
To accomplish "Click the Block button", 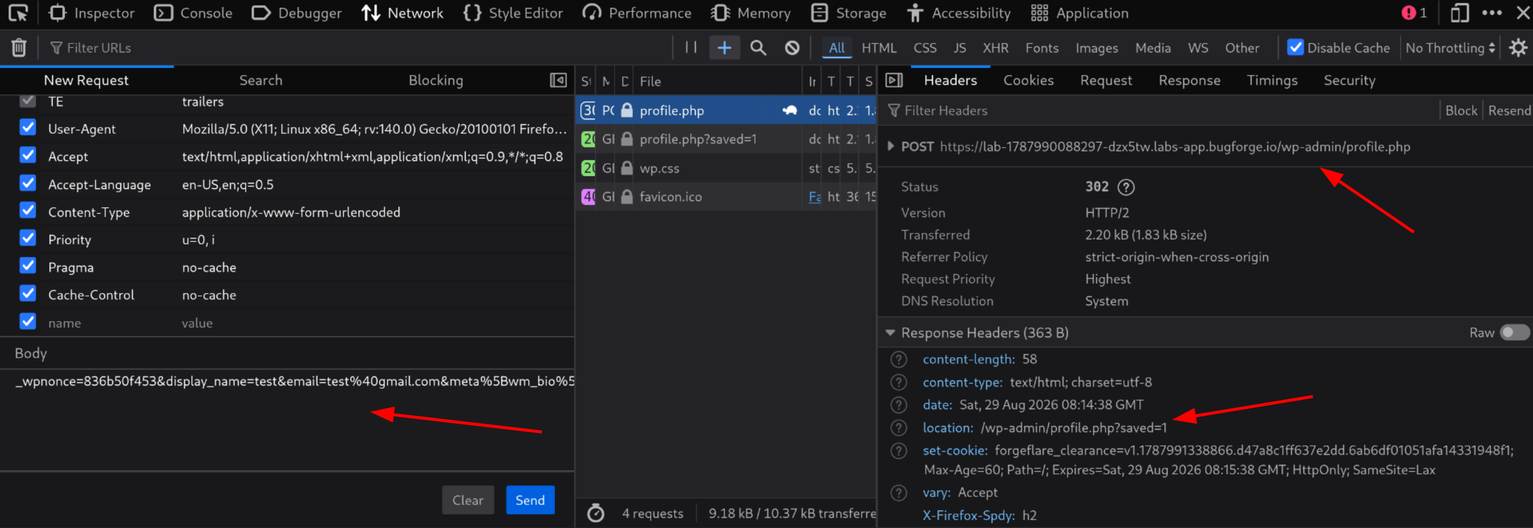I will click(1461, 111).
